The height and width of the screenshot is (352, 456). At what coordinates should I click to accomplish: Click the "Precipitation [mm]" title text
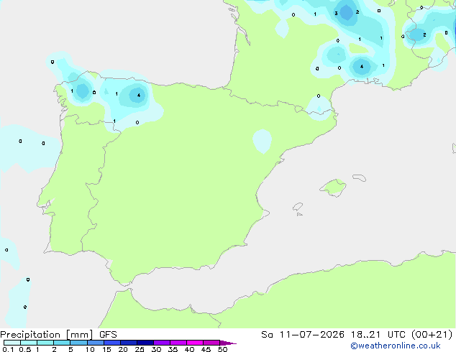pyautogui.click(x=47, y=335)
